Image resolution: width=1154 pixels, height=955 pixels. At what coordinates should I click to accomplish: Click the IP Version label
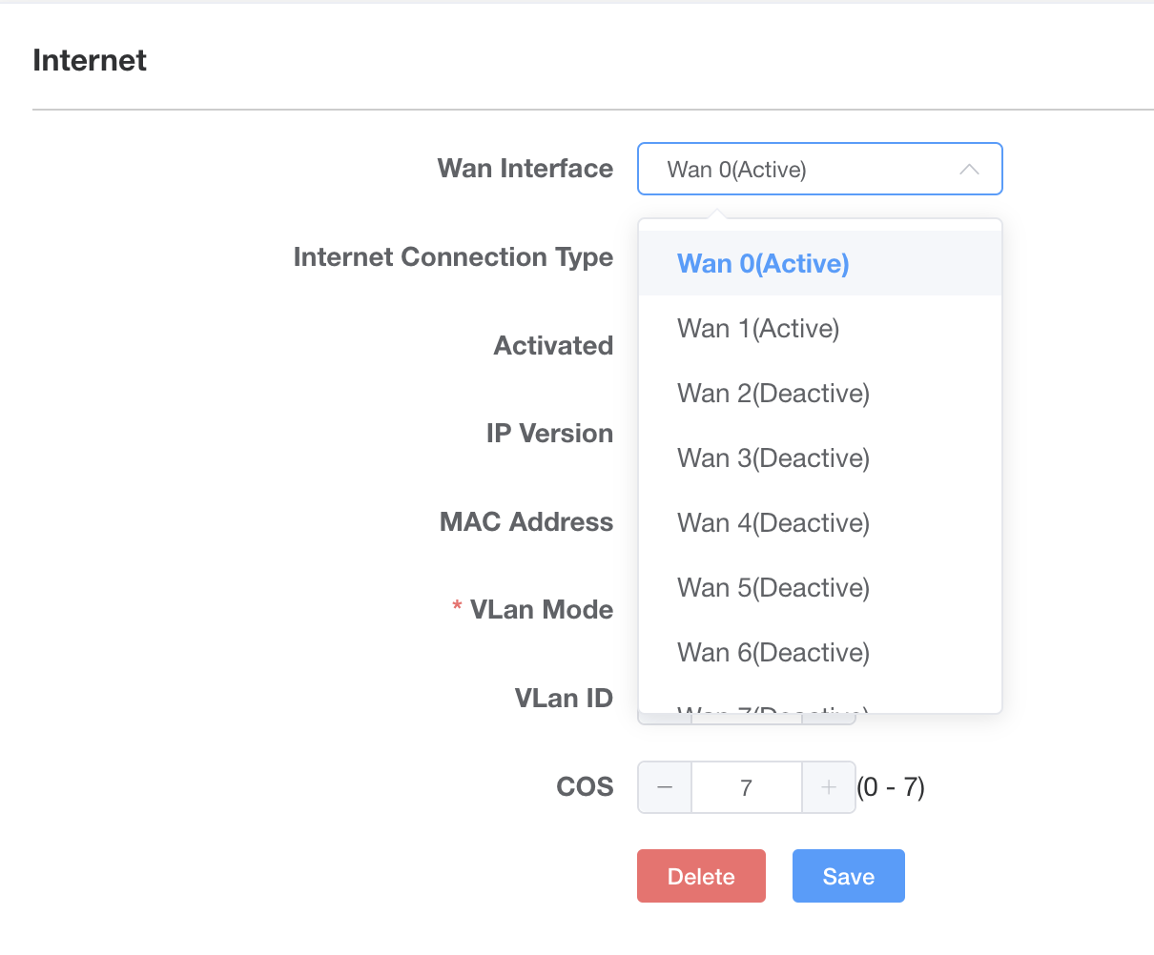point(549,434)
